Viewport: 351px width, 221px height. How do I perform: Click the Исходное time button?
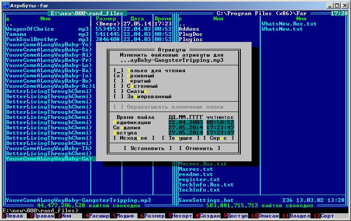point(134,138)
